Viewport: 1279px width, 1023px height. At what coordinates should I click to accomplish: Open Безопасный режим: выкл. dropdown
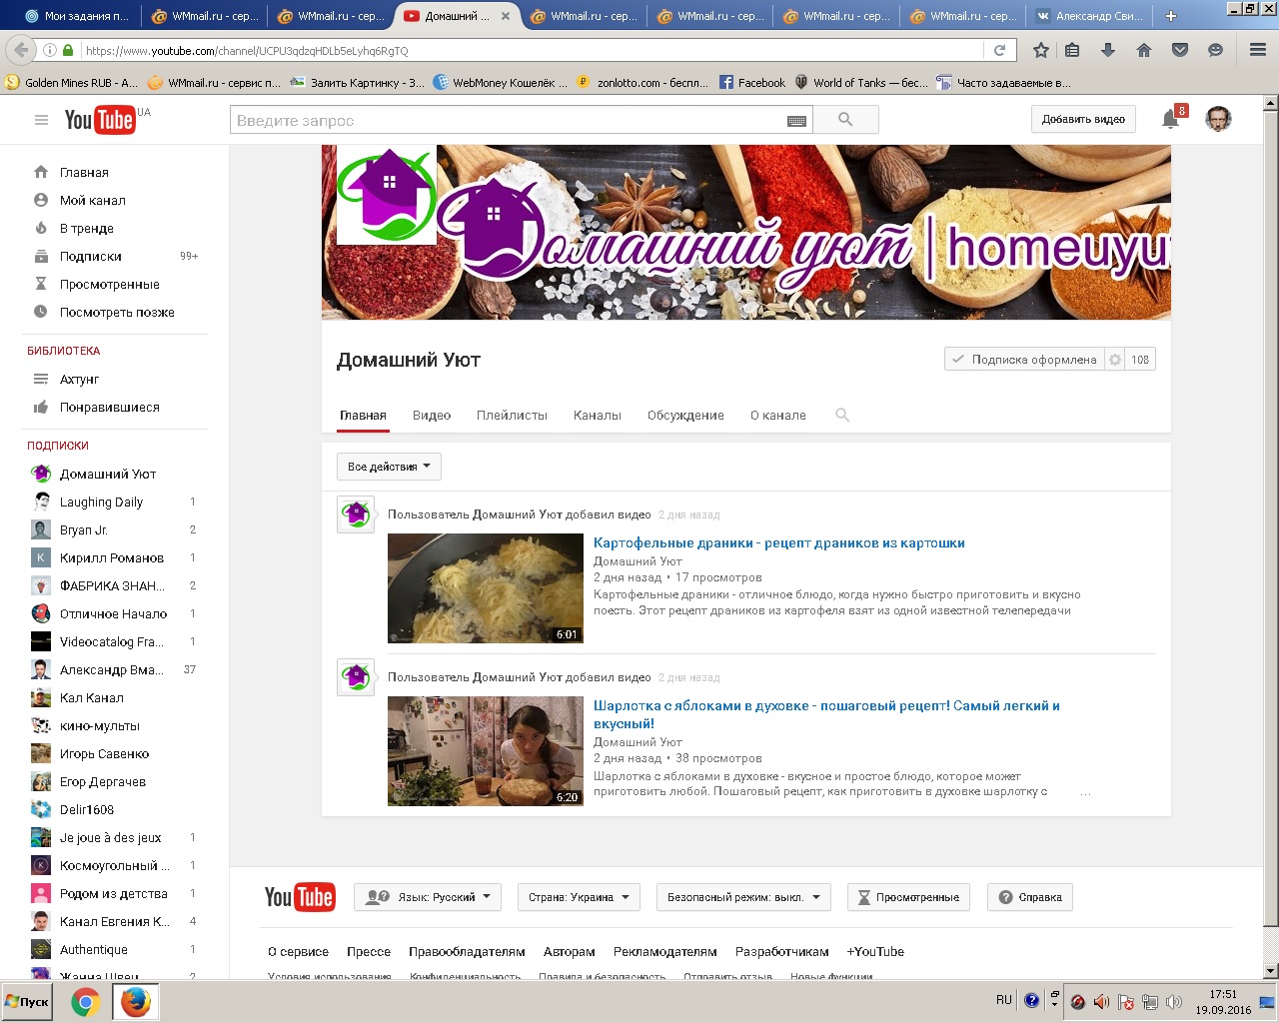point(743,897)
